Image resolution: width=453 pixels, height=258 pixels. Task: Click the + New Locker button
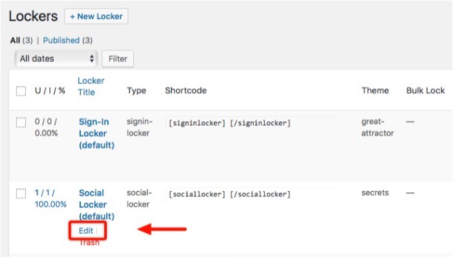point(96,16)
